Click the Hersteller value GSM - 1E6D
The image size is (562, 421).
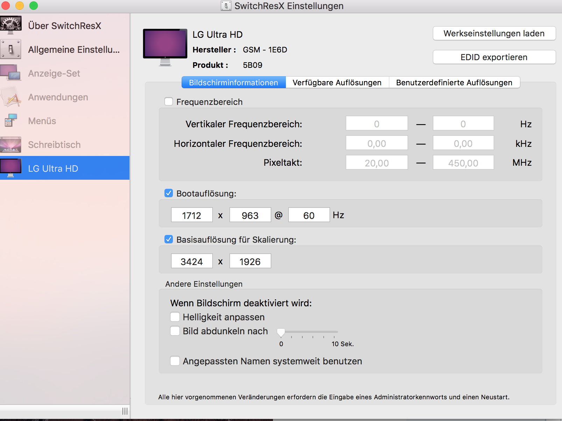tap(265, 50)
